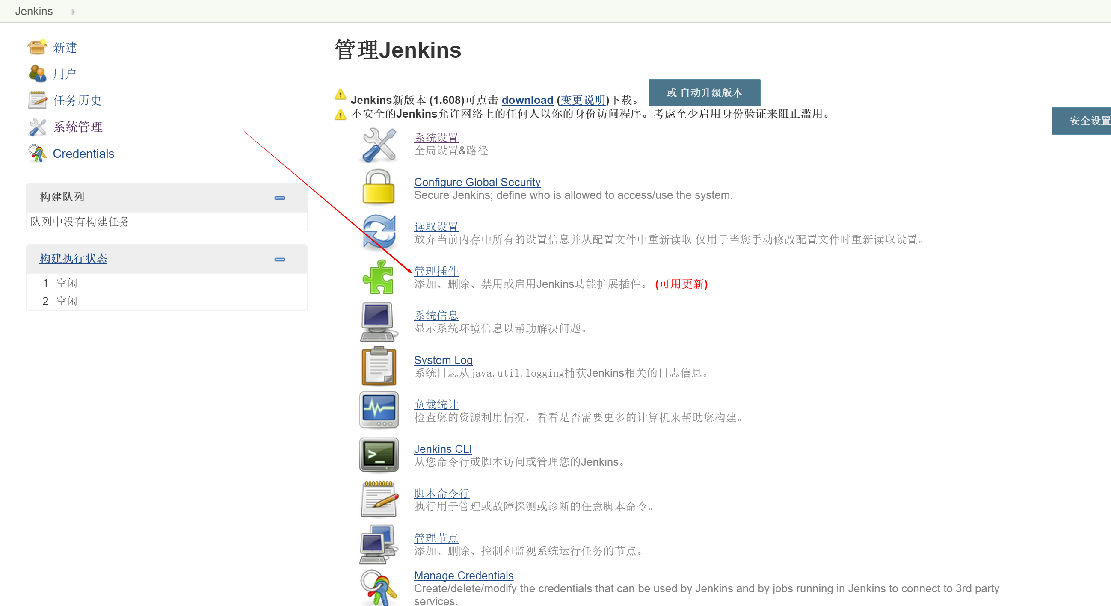Click the padlock icon for Global Security
Viewport: 1111px width, 606px height.
tap(379, 187)
